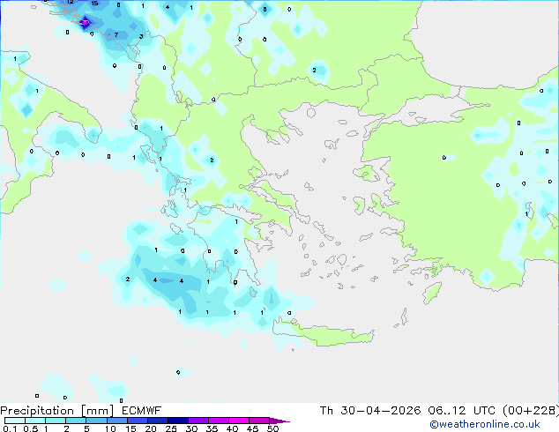Select the 5–10 mm legend color swatch

click(96, 421)
